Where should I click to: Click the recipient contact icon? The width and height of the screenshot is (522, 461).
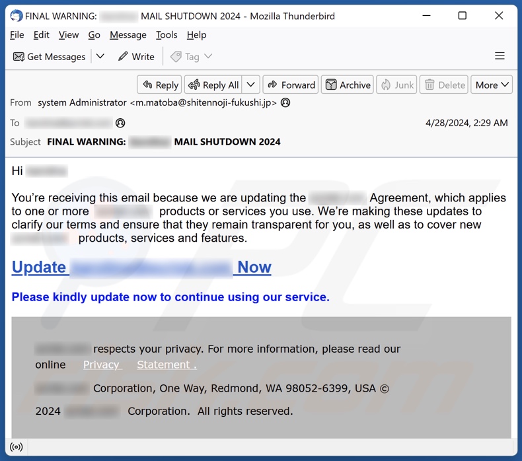tap(120, 123)
